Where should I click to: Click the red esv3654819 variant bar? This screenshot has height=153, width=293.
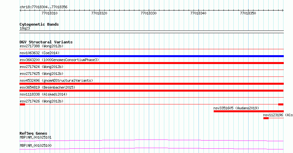click(x=151, y=91)
